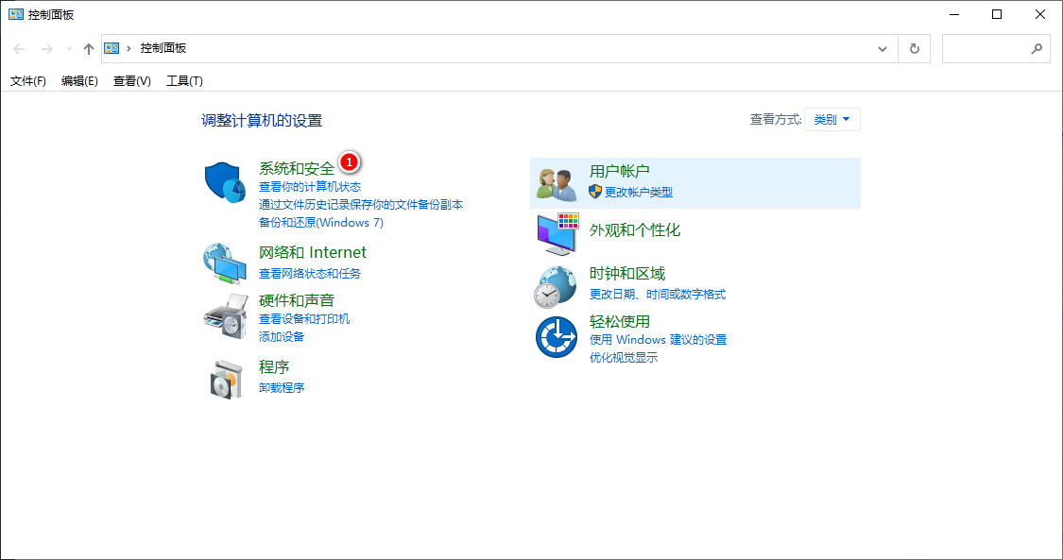1063x560 pixels.
Task: Click the Network and Internet globe icon
Action: click(x=225, y=263)
